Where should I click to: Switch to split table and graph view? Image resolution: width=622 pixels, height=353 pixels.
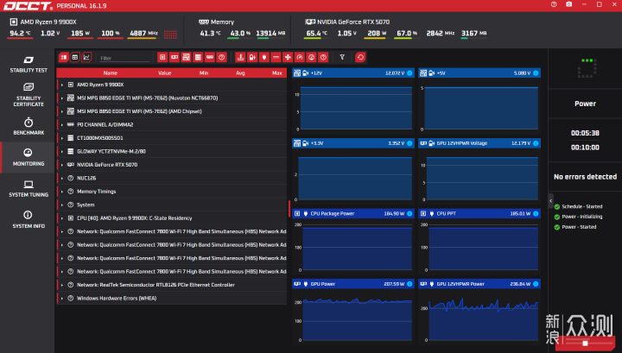pos(63,58)
